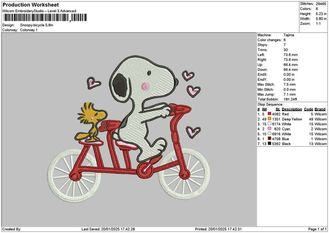Click the Max Jump value 7.1 mm

[290, 95]
